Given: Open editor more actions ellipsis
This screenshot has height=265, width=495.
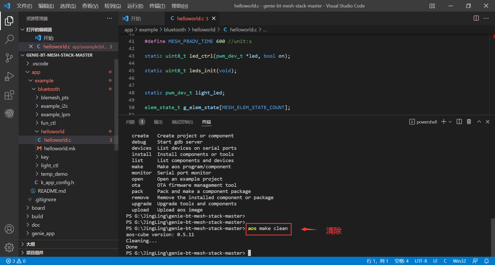Looking at the screenshot, I should point(486,18).
